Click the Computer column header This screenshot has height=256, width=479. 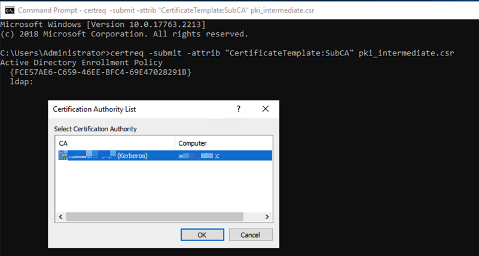222,143
